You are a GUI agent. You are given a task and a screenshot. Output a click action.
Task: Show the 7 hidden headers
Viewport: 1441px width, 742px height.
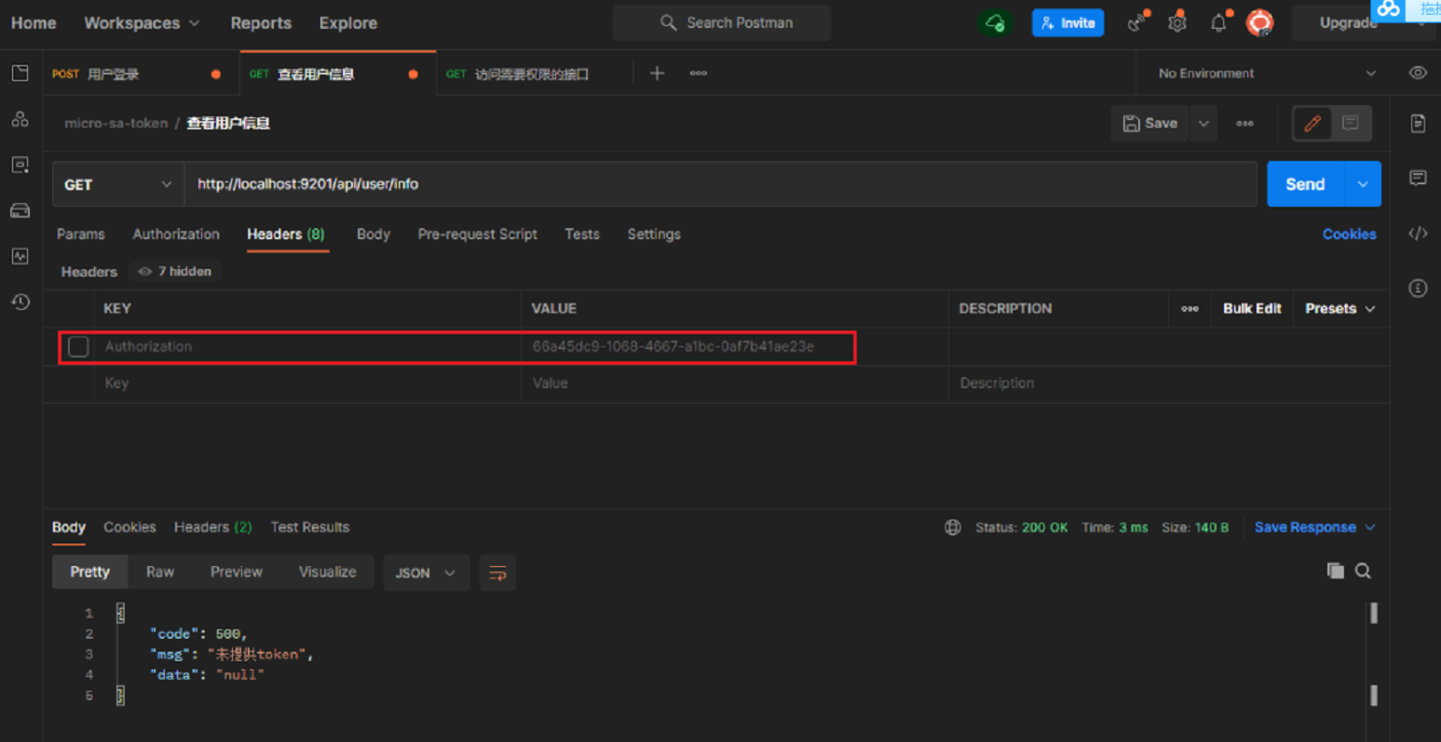coord(174,271)
